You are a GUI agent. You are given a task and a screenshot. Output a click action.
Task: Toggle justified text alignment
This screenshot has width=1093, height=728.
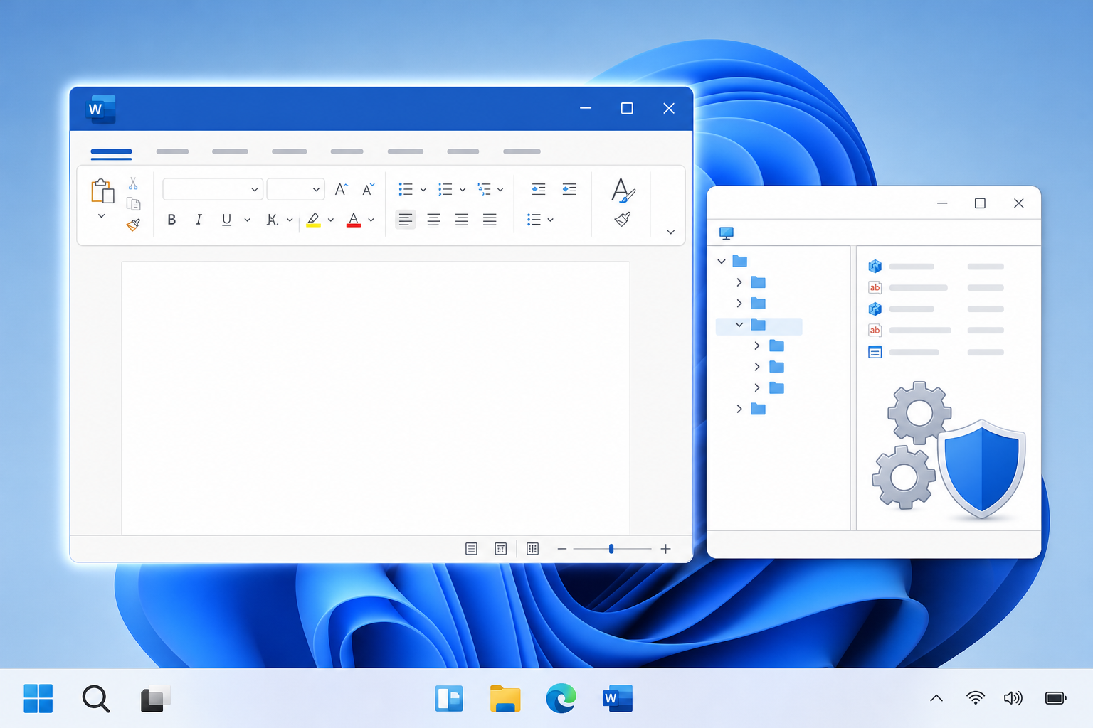point(490,220)
